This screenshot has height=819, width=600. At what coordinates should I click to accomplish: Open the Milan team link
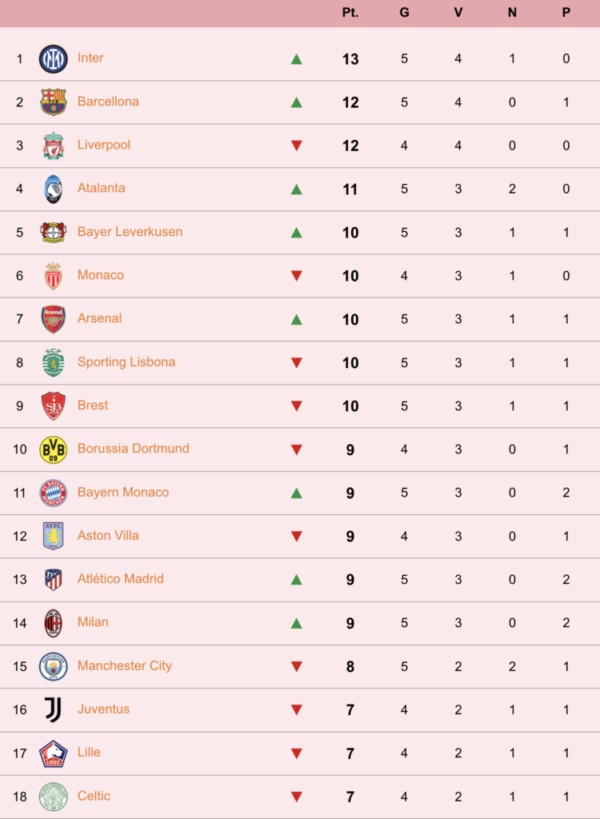[93, 622]
